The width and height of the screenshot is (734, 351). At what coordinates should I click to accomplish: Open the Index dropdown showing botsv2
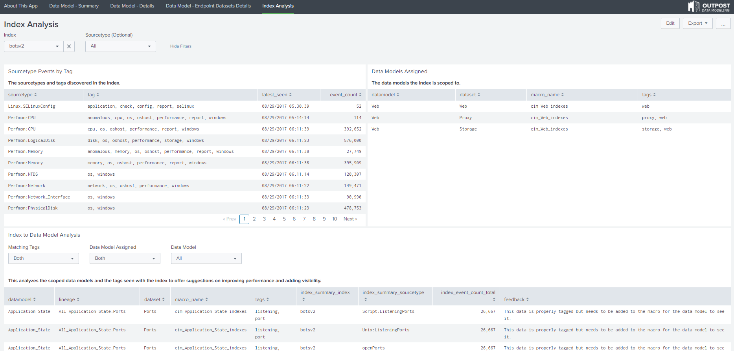(33, 46)
